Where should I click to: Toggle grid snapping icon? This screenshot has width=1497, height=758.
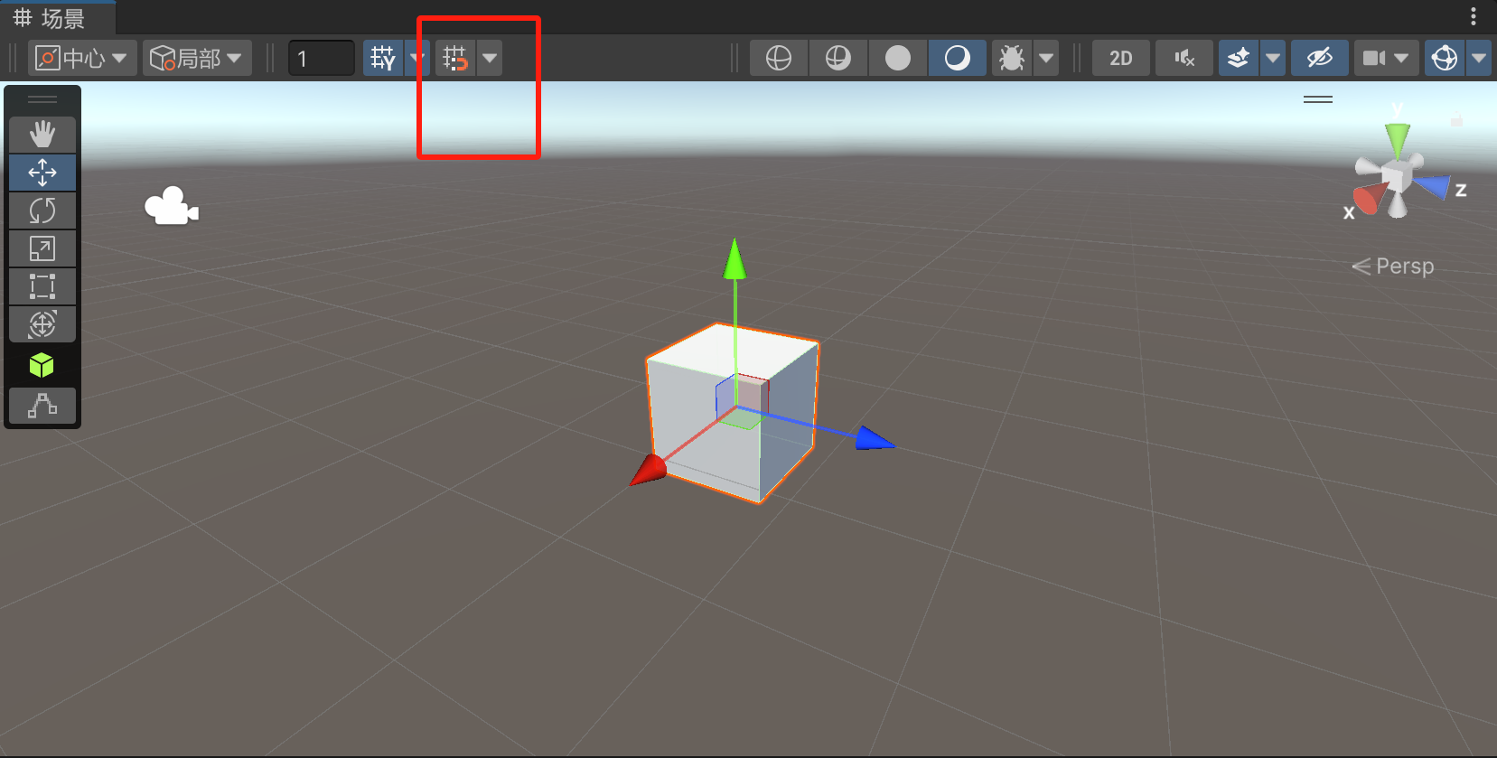[x=455, y=58]
